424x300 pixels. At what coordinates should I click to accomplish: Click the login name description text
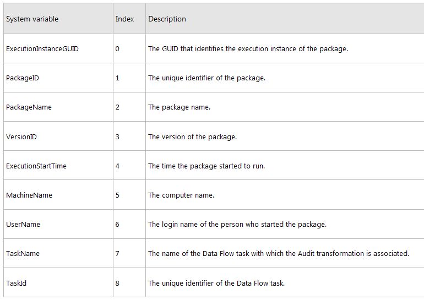[237, 225]
